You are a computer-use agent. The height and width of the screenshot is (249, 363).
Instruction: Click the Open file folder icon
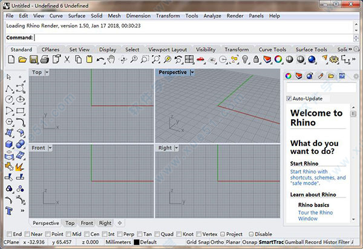[x=22, y=59]
